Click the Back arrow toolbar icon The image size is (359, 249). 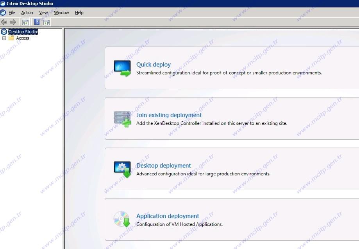click(4, 22)
